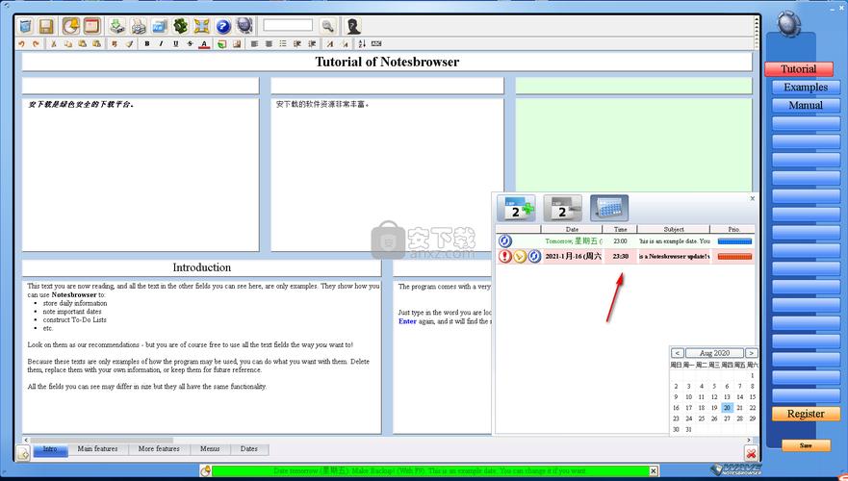Click the add new date icon with green plus

coord(517,209)
